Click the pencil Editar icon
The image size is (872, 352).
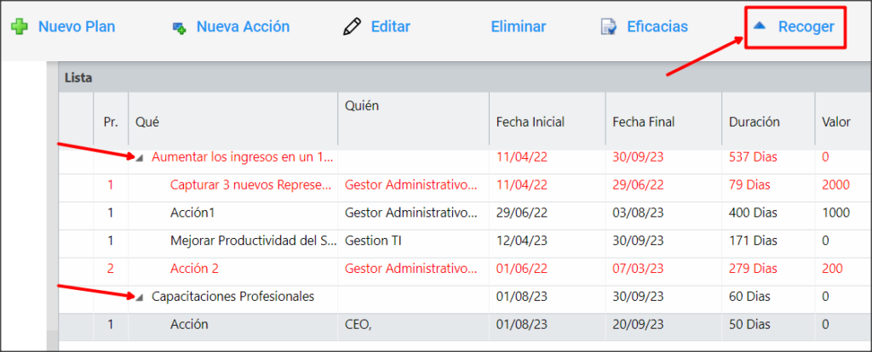coord(352,26)
